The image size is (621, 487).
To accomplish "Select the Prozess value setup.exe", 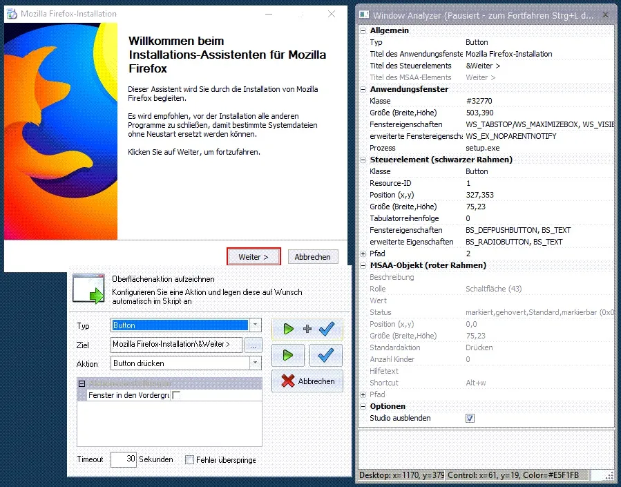I will pyautogui.click(x=482, y=148).
